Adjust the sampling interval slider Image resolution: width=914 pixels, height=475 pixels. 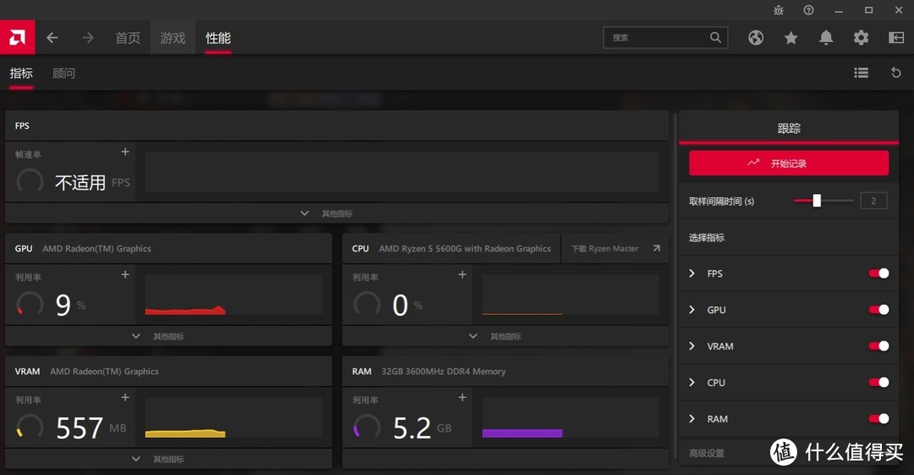[x=817, y=201]
